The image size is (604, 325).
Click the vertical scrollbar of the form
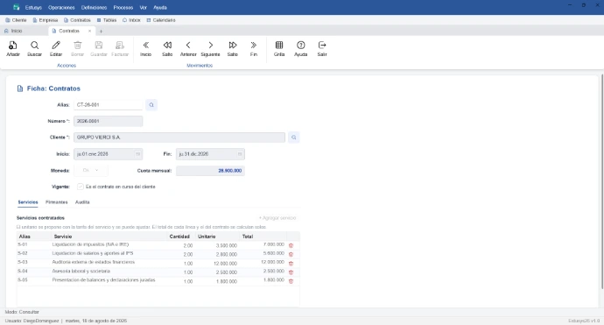click(x=601, y=181)
